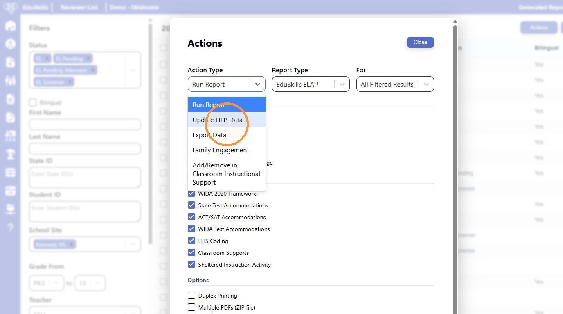
Task: Uncheck Classroom Supports
Action: 191,252
